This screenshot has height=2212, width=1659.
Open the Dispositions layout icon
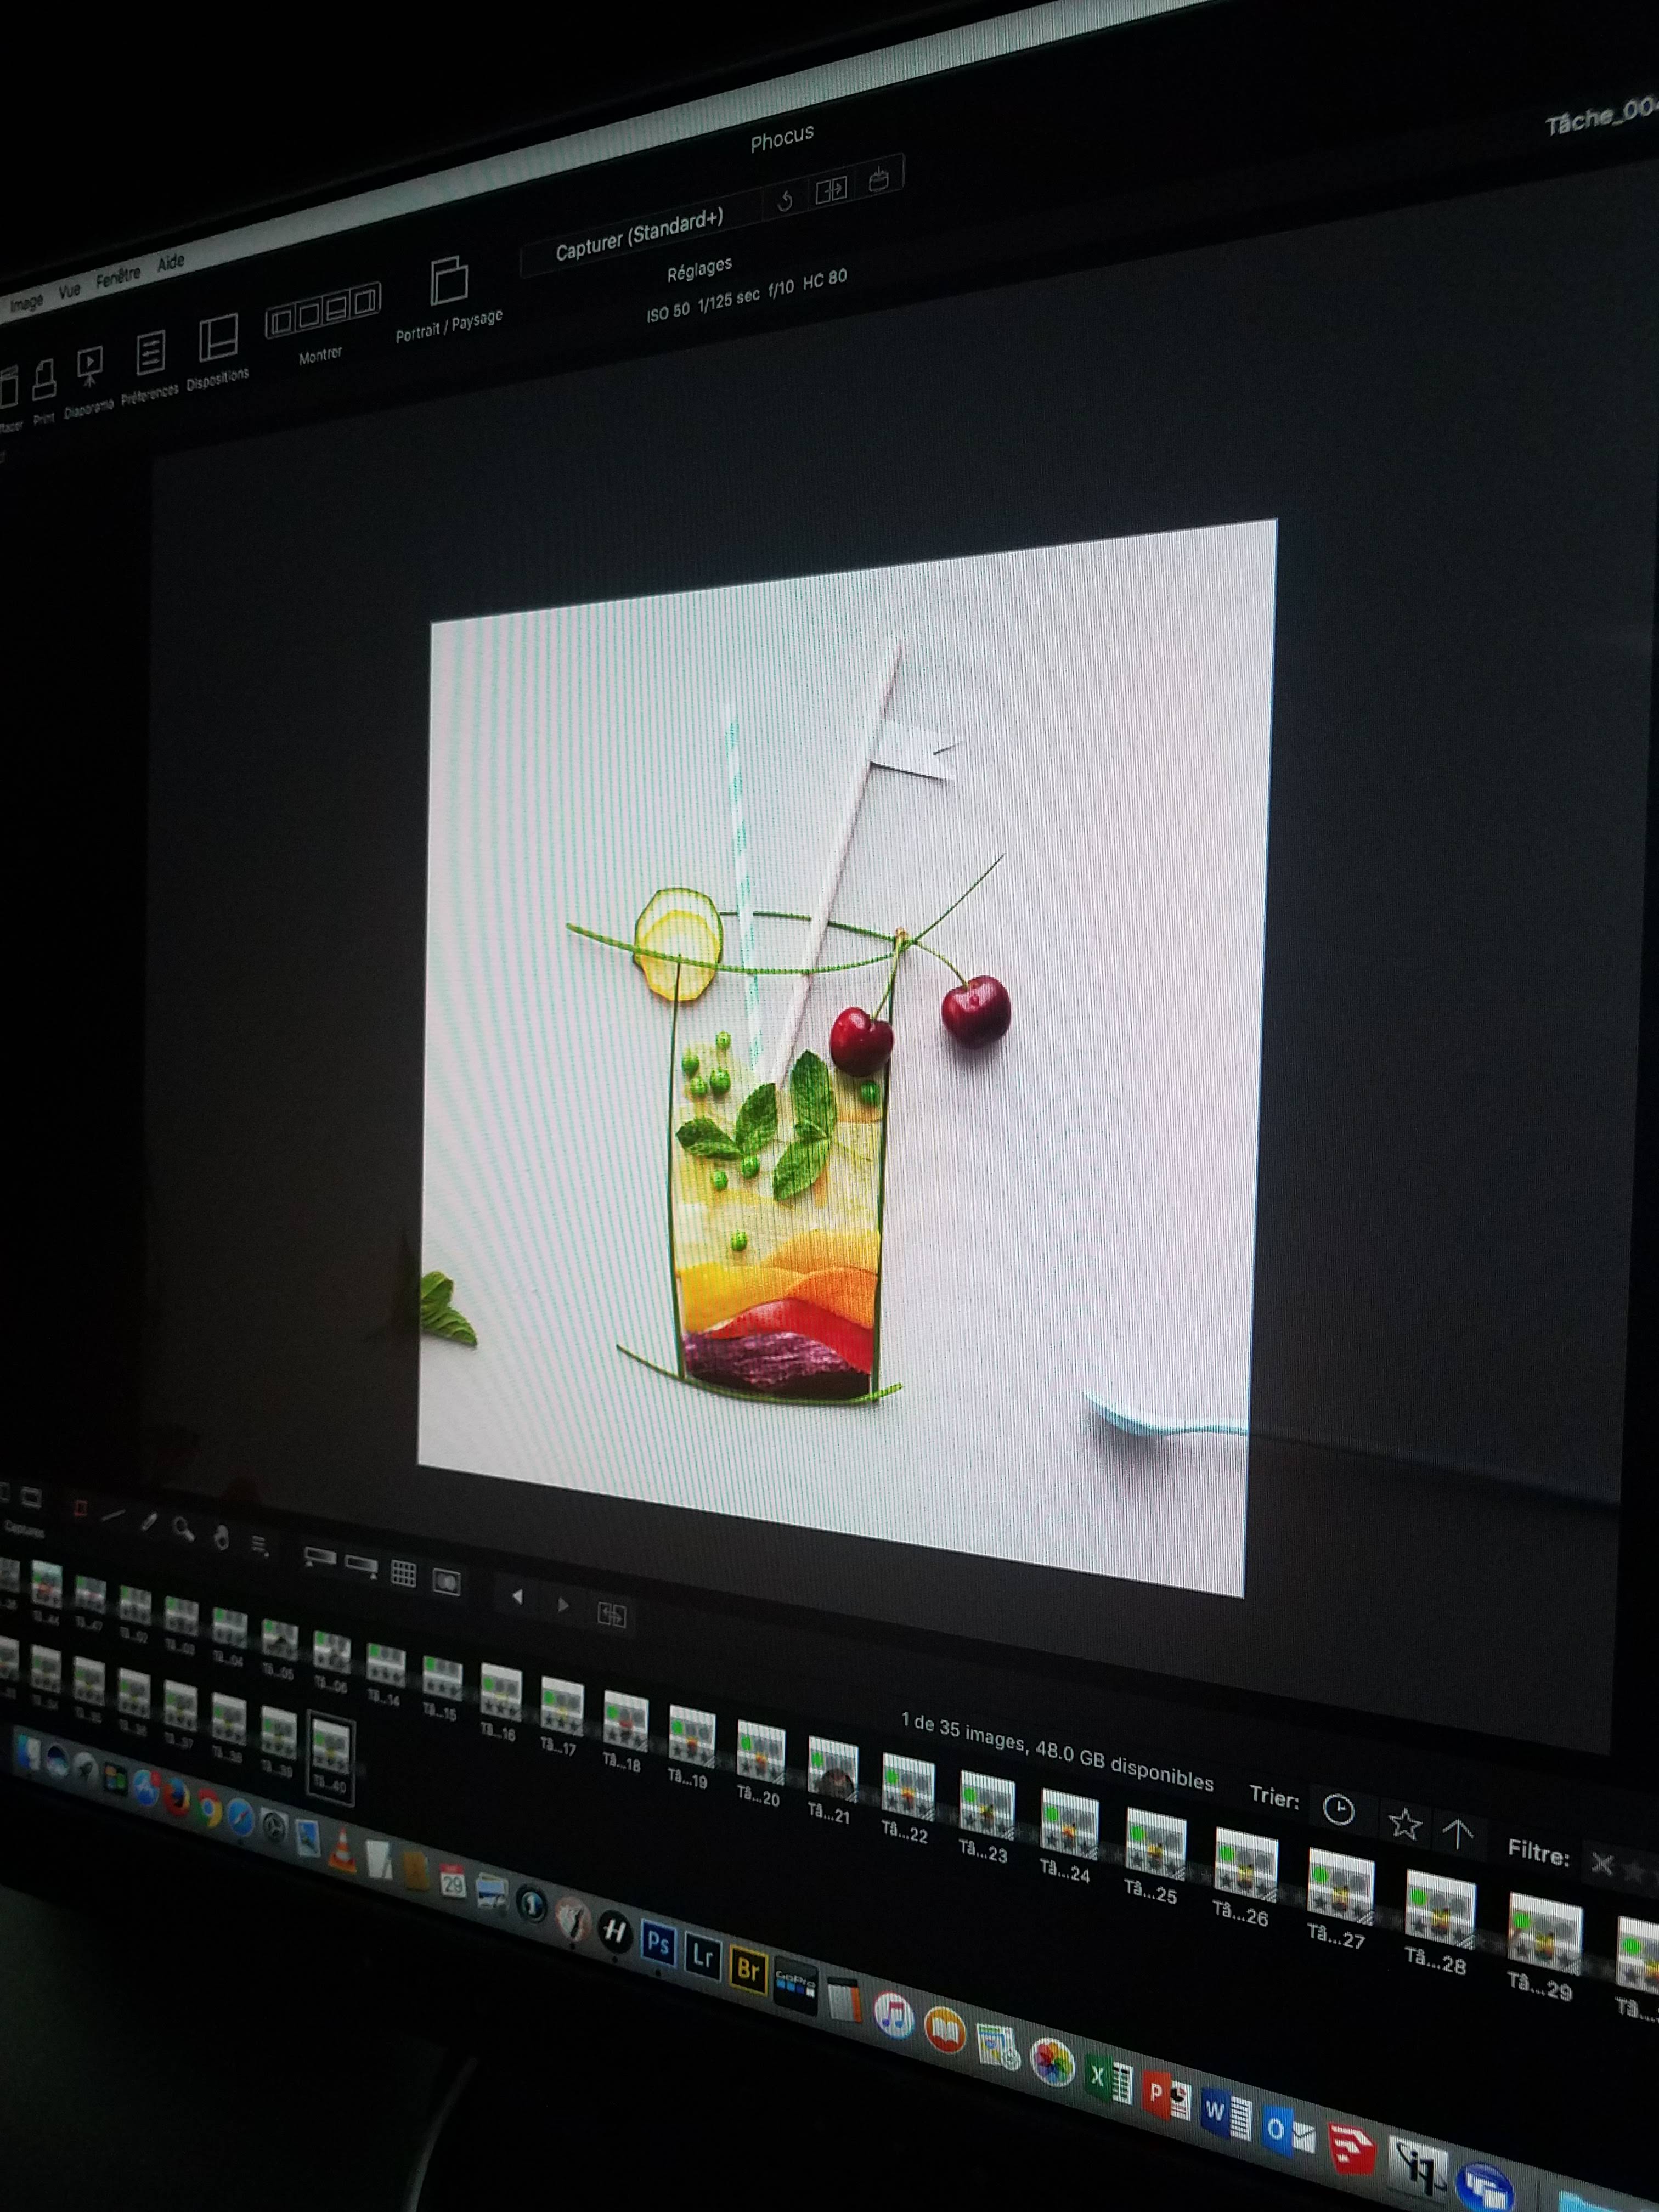tap(218, 338)
